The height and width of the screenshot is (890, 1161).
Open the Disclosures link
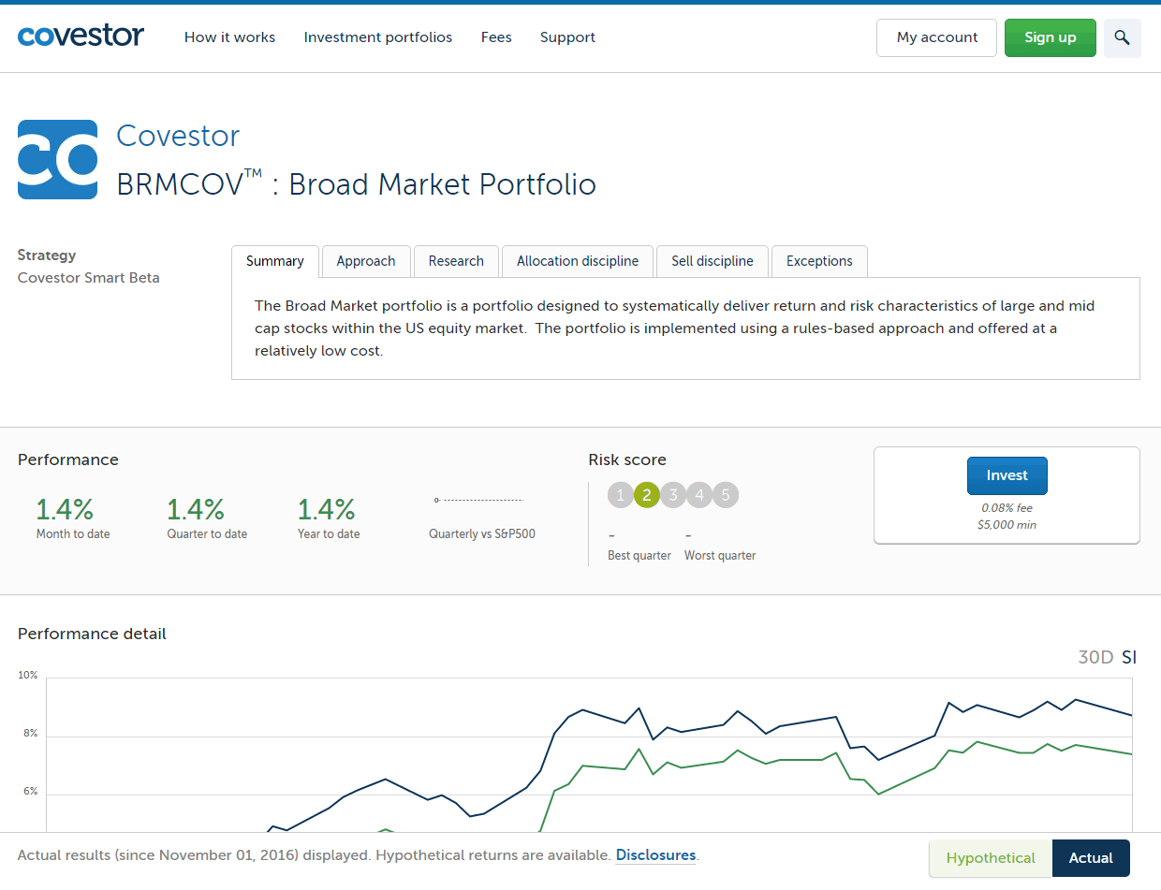(x=655, y=855)
